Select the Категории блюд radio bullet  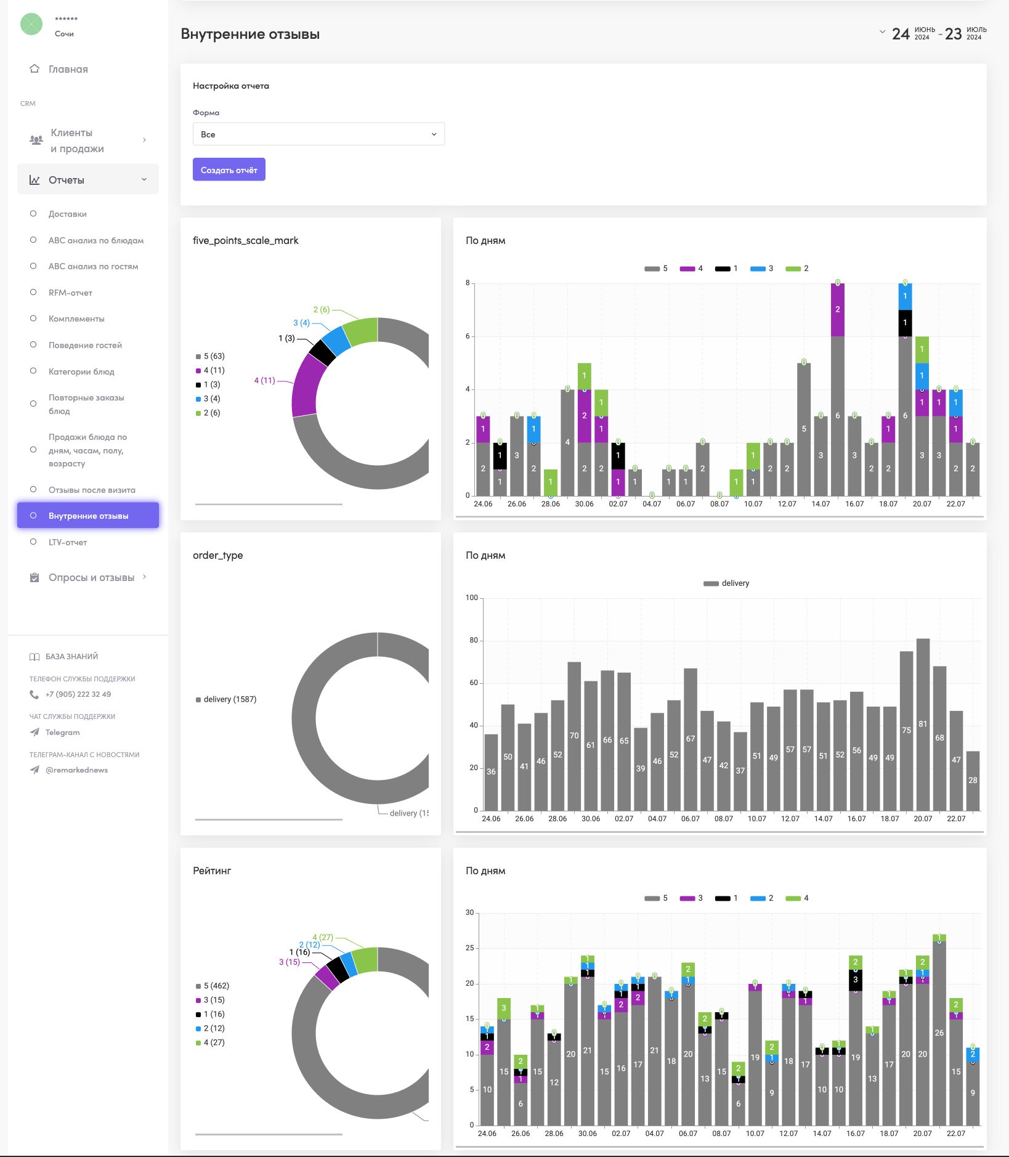[x=33, y=371]
